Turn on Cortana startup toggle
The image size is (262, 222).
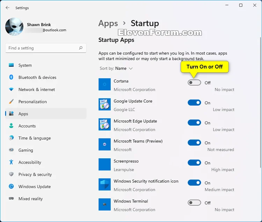194,83
